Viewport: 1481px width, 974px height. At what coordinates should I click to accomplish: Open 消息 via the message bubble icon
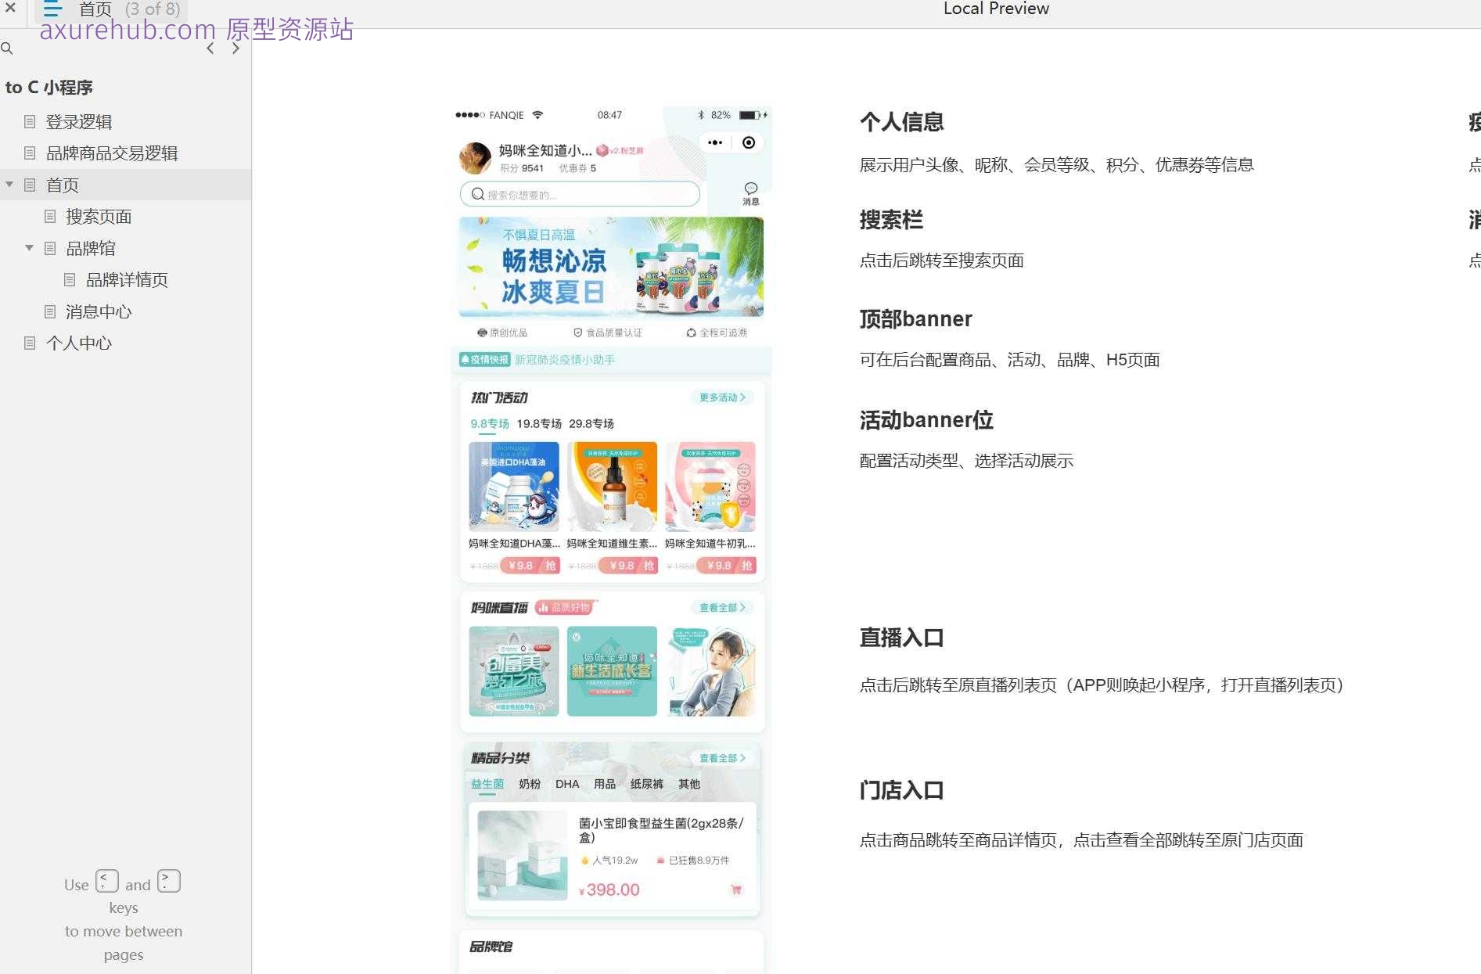[749, 190]
